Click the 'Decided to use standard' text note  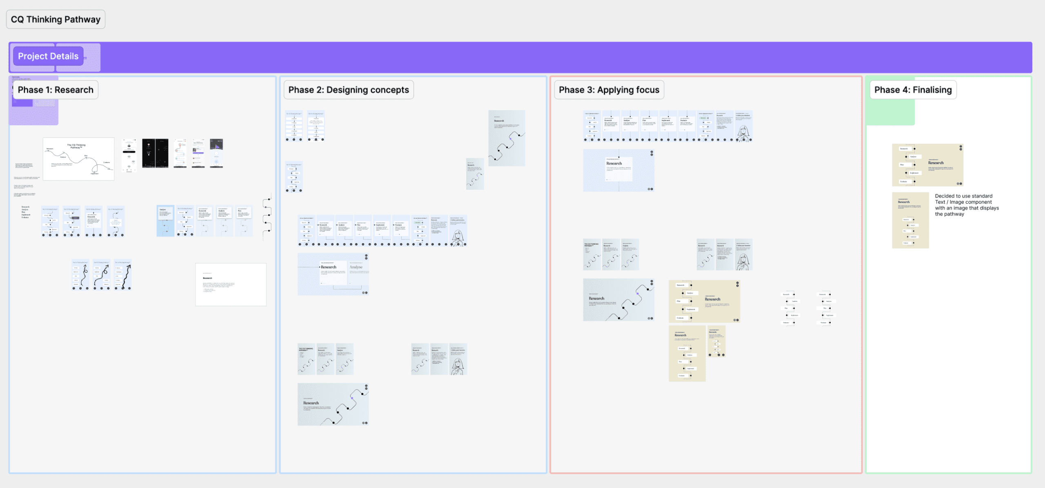click(967, 205)
